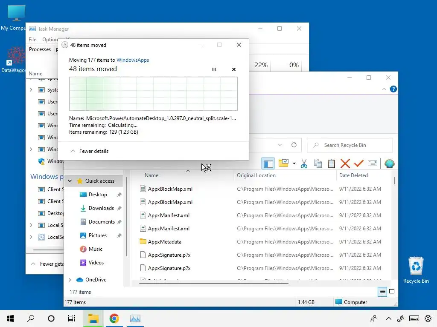Click the envelope Email icon
The width and height of the screenshot is (437, 327).
pyautogui.click(x=372, y=163)
